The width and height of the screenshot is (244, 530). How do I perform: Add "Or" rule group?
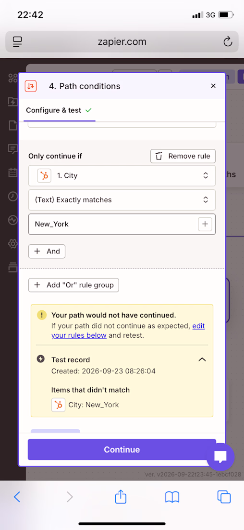click(74, 285)
